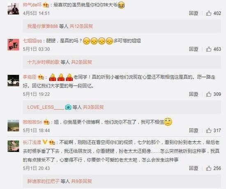Click the member badge next to 李嘉臣
Screen dimensions: 226x189
(41, 77)
